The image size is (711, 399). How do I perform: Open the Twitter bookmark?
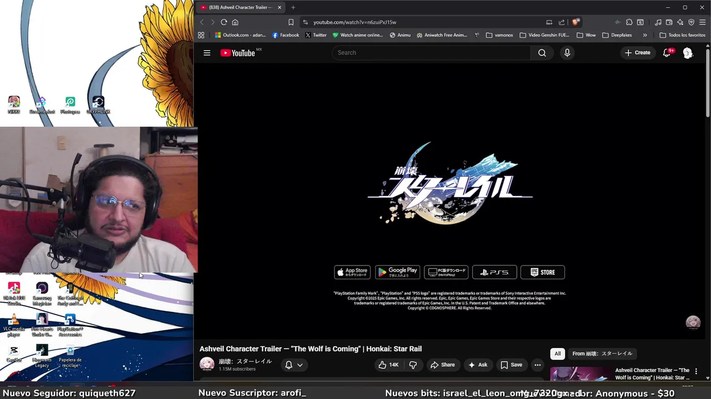click(316, 35)
